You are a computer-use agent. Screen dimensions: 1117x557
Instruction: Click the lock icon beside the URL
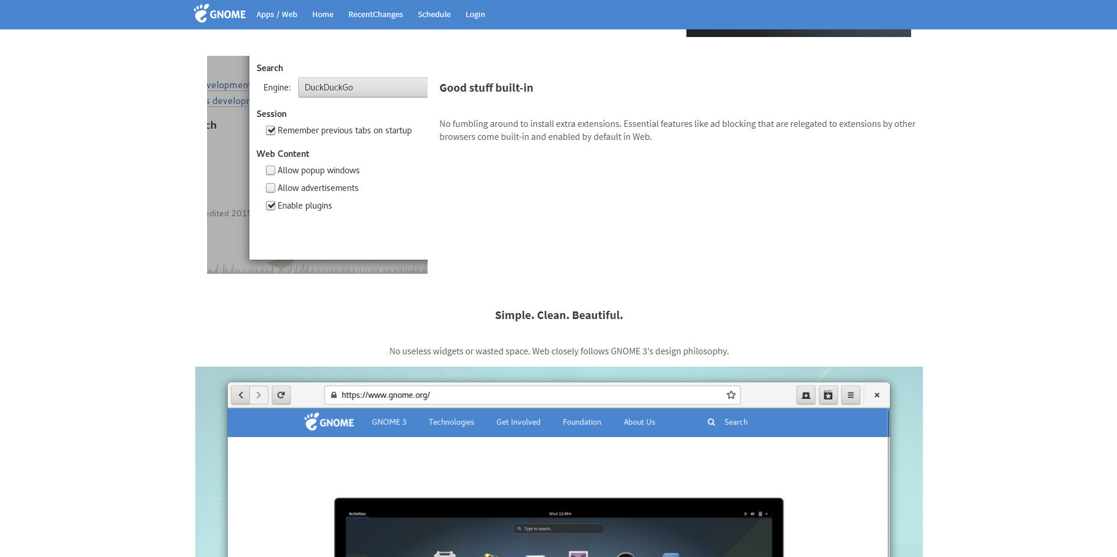click(334, 395)
